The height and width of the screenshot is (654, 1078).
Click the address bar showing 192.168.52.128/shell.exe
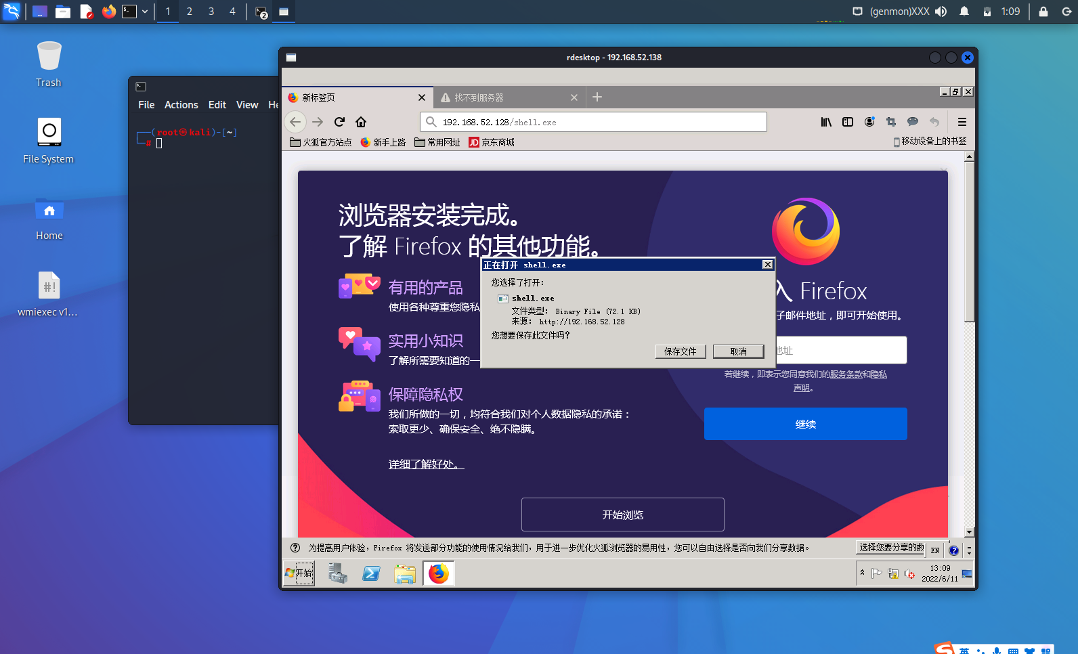[593, 122]
